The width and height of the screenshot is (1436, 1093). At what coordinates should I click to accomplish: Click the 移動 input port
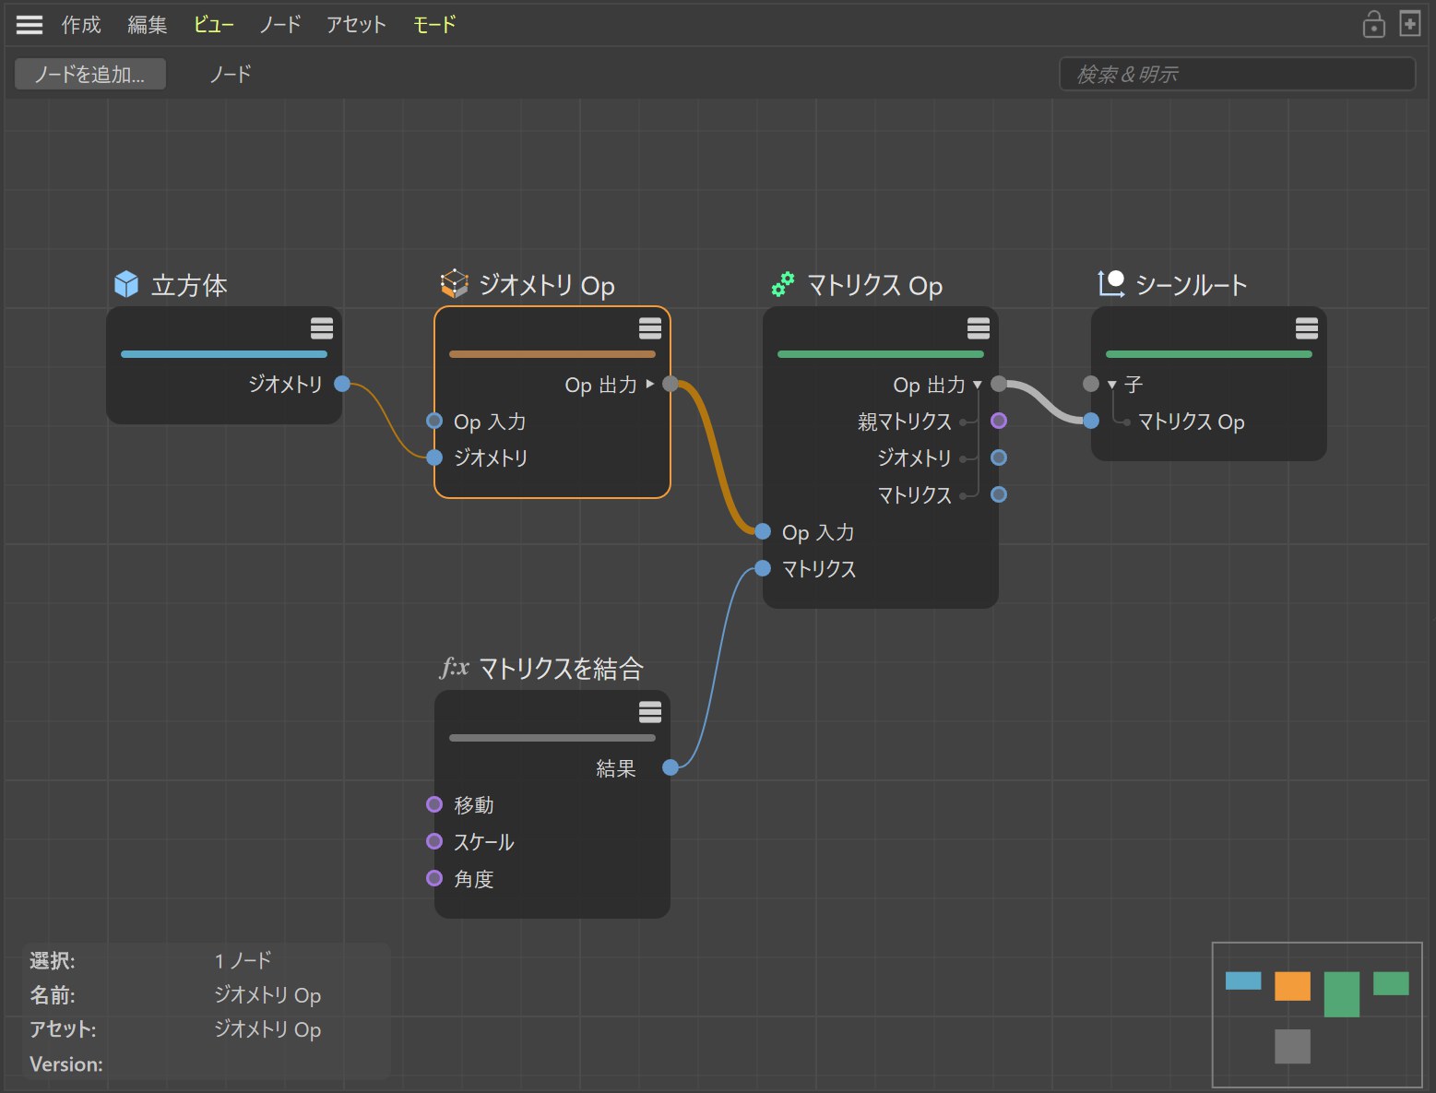[x=434, y=804]
